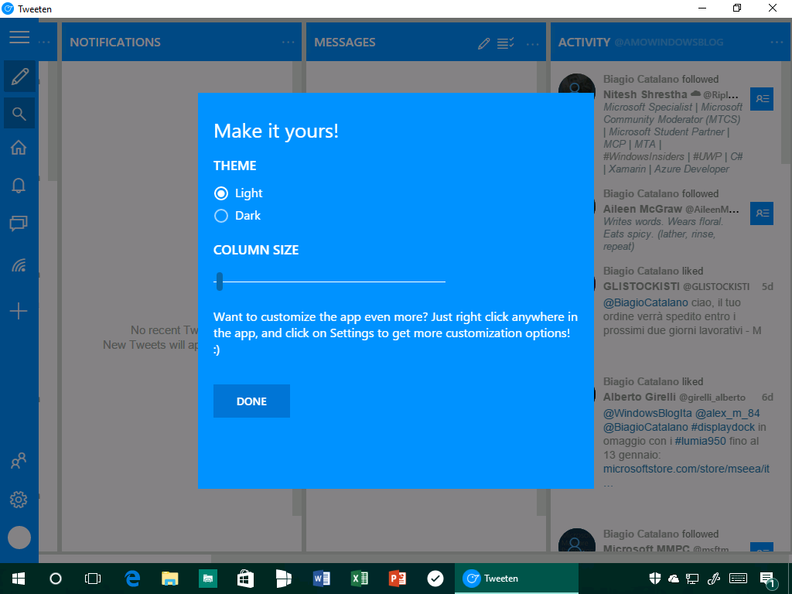Screen dimensions: 792x594
Task: Open Settings gear icon in sidebar
Action: click(x=19, y=500)
